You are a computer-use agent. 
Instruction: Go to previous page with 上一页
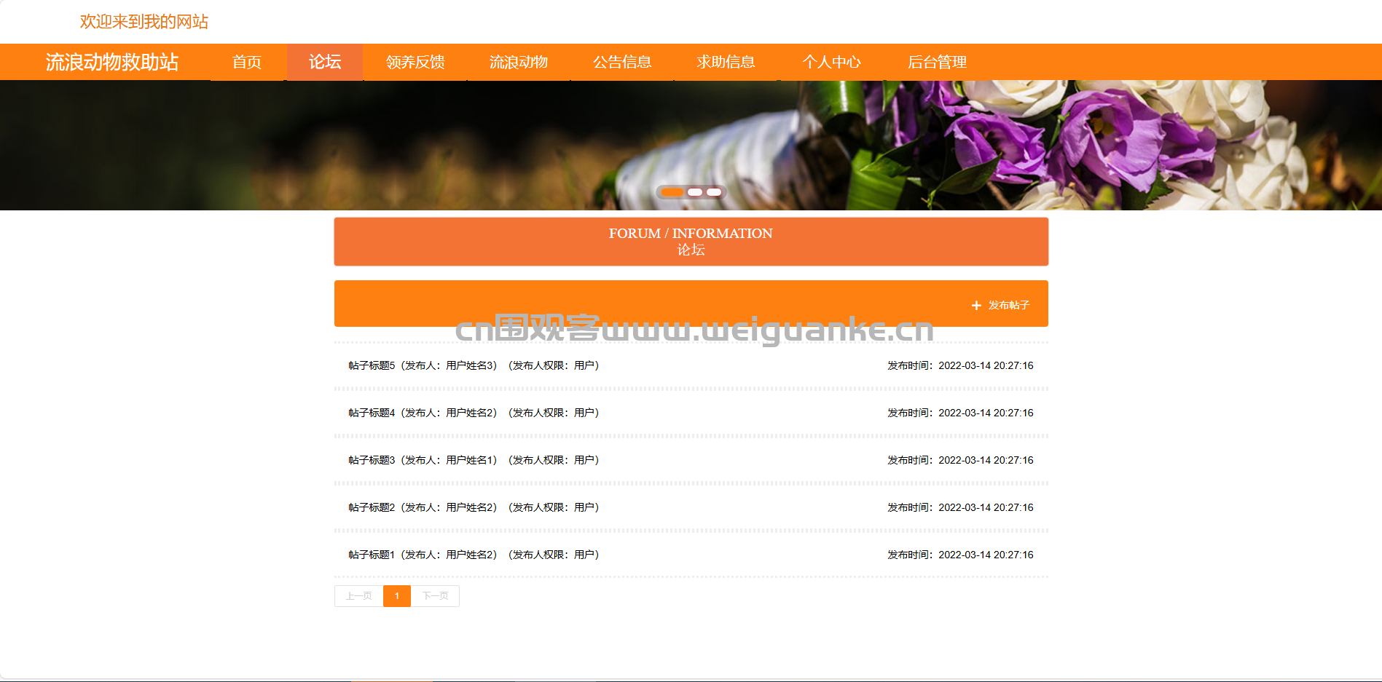(x=358, y=596)
